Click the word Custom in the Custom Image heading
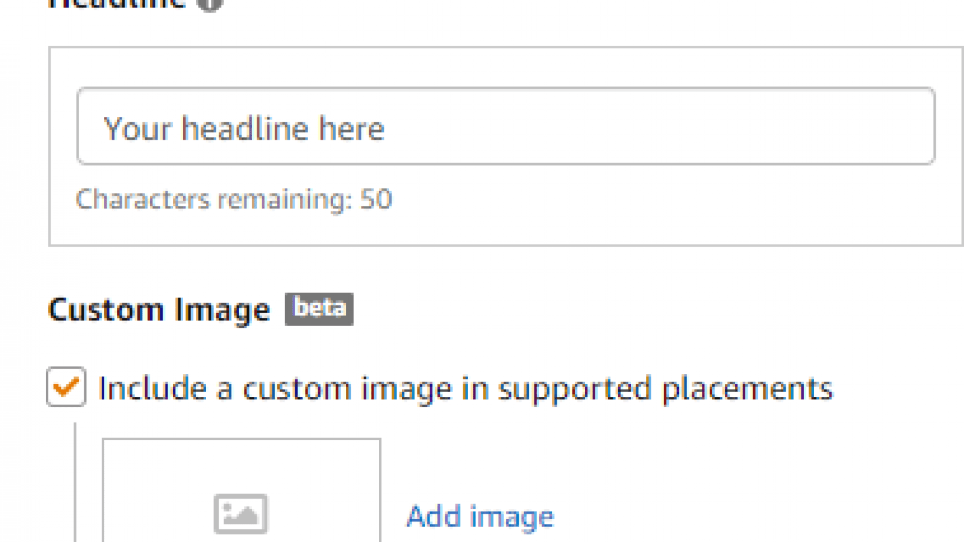Image resolution: width=964 pixels, height=542 pixels. [105, 310]
